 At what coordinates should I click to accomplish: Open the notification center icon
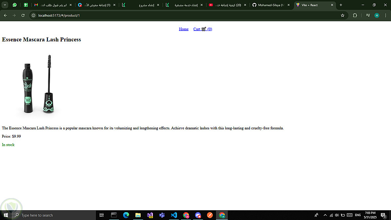coord(384,215)
